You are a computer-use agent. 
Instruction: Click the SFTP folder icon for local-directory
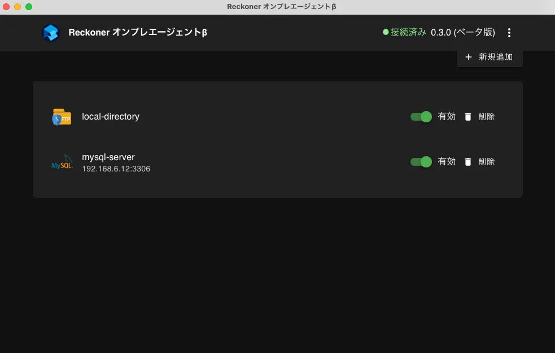62,117
